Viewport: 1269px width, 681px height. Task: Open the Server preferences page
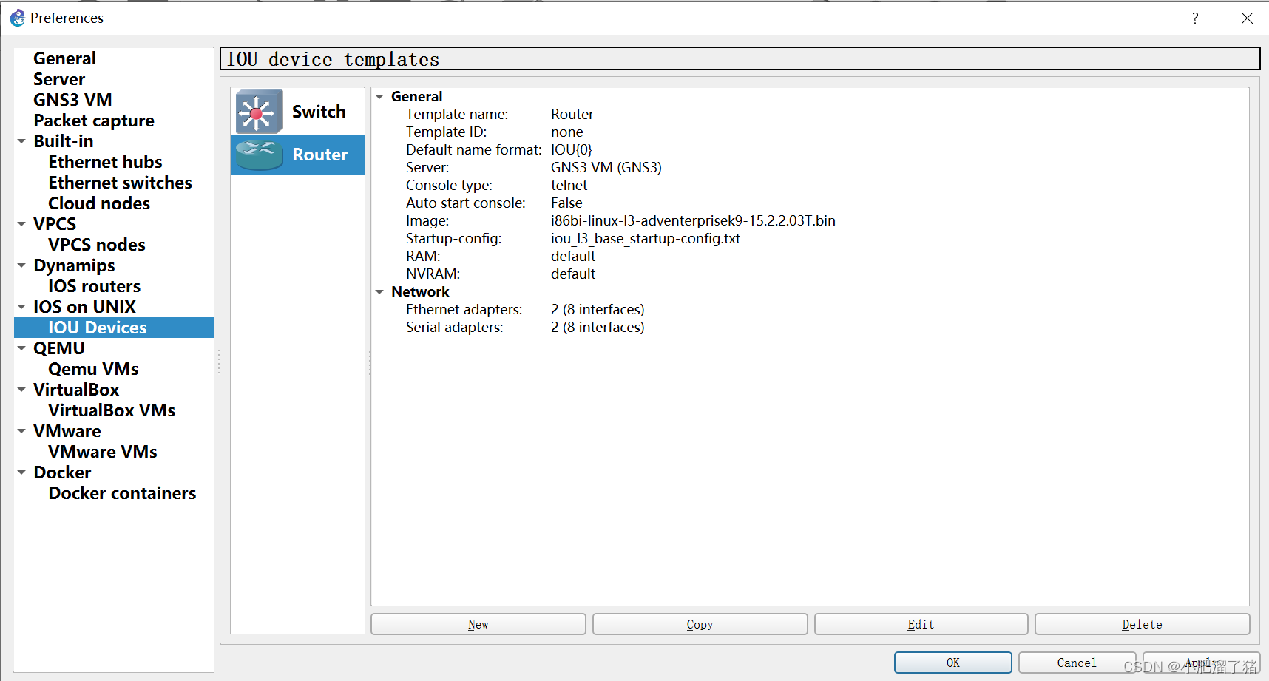59,79
